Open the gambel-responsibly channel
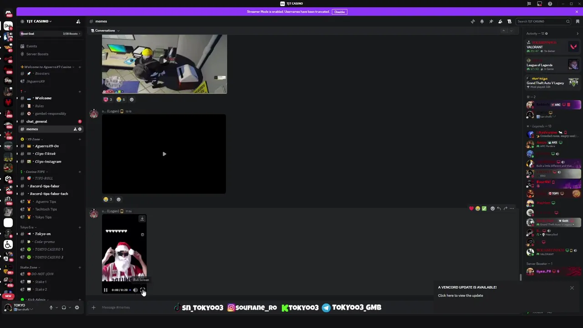Screen dimensions: 583x328 50,113
